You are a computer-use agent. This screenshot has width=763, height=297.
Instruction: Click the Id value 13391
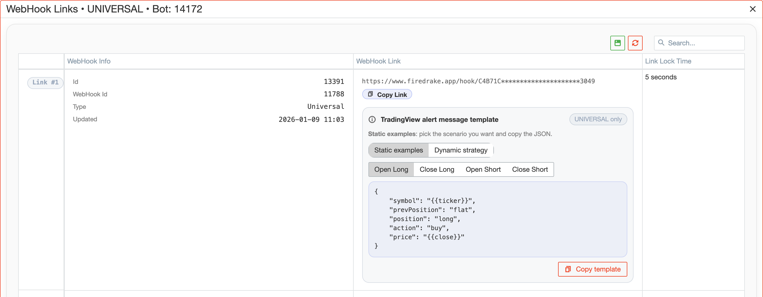(x=334, y=82)
